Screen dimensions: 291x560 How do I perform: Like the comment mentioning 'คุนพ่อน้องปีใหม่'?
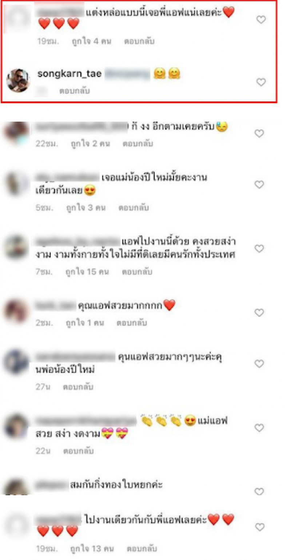point(259,364)
